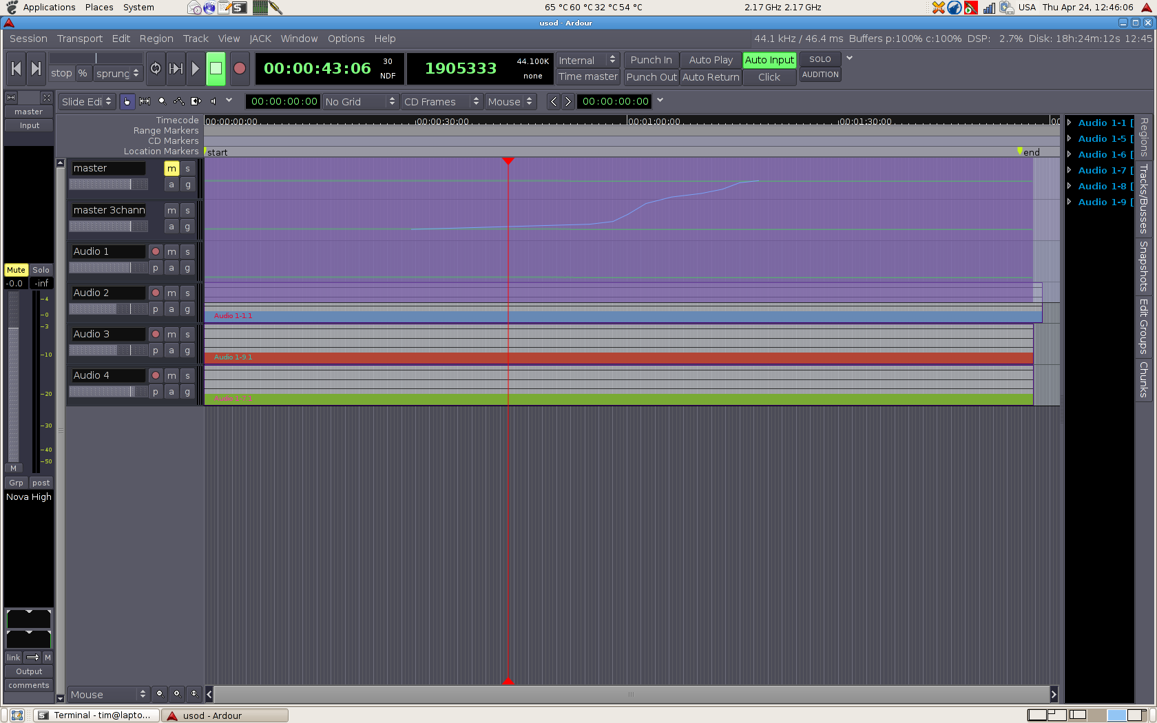
Task: Switch to the Snapshots tab
Action: point(1143,266)
